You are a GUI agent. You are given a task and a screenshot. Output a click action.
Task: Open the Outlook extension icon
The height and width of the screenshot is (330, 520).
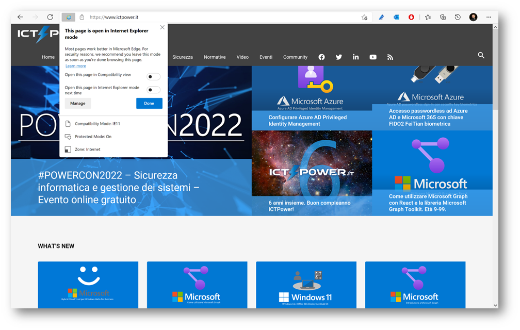(x=396, y=17)
